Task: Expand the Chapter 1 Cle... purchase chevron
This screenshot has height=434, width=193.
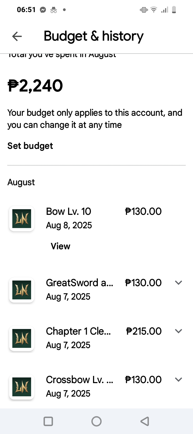Action: tap(179, 331)
